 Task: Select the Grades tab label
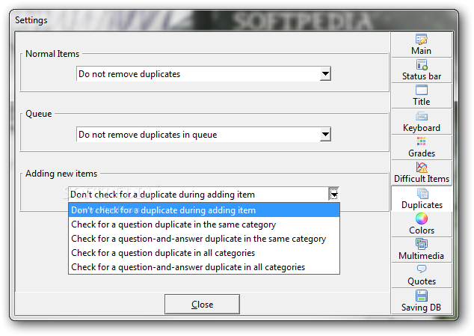click(x=422, y=153)
